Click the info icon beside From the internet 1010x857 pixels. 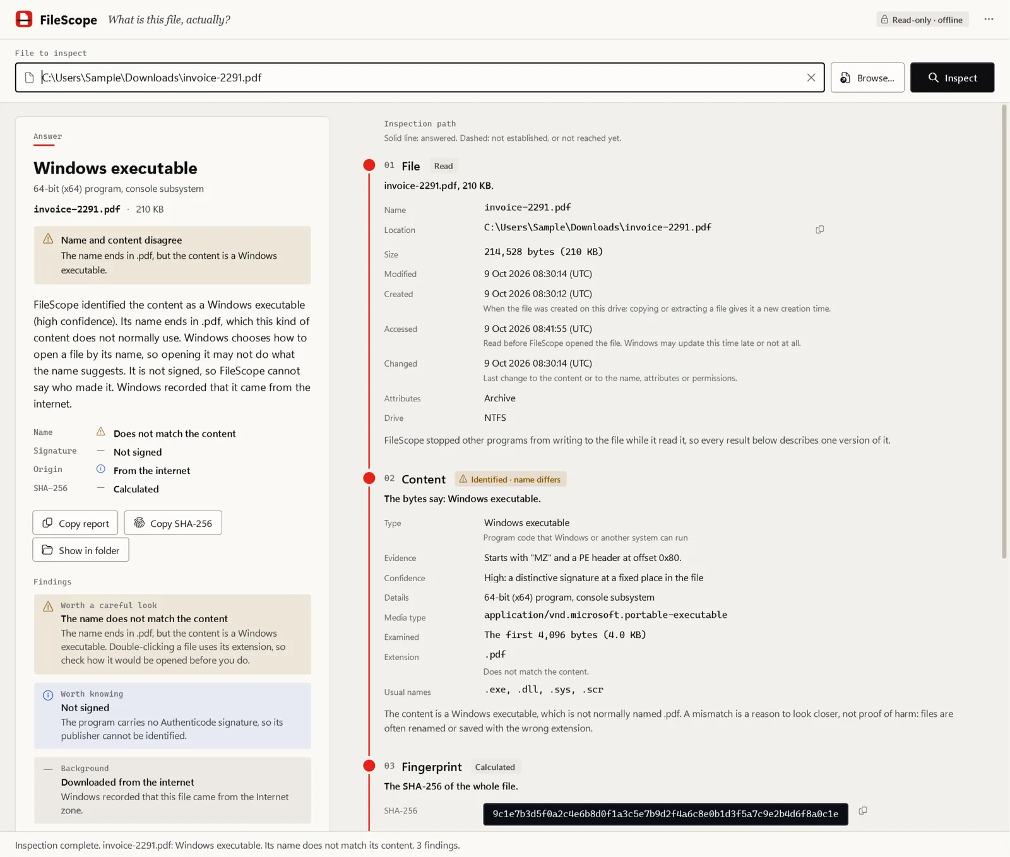(x=100, y=470)
